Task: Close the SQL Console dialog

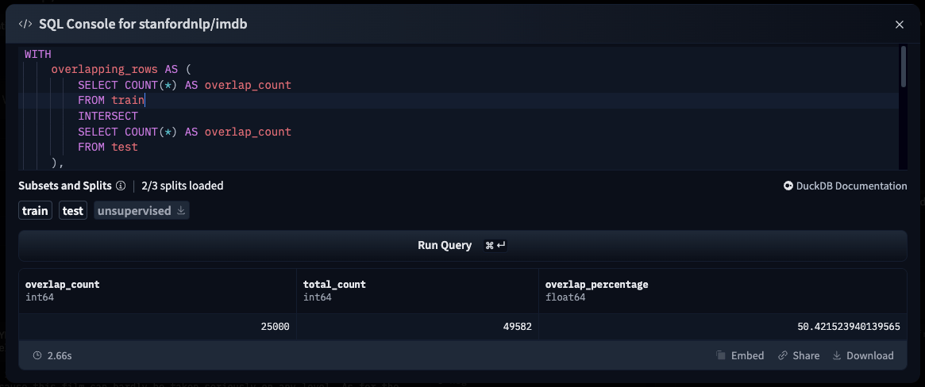Action: 900,25
